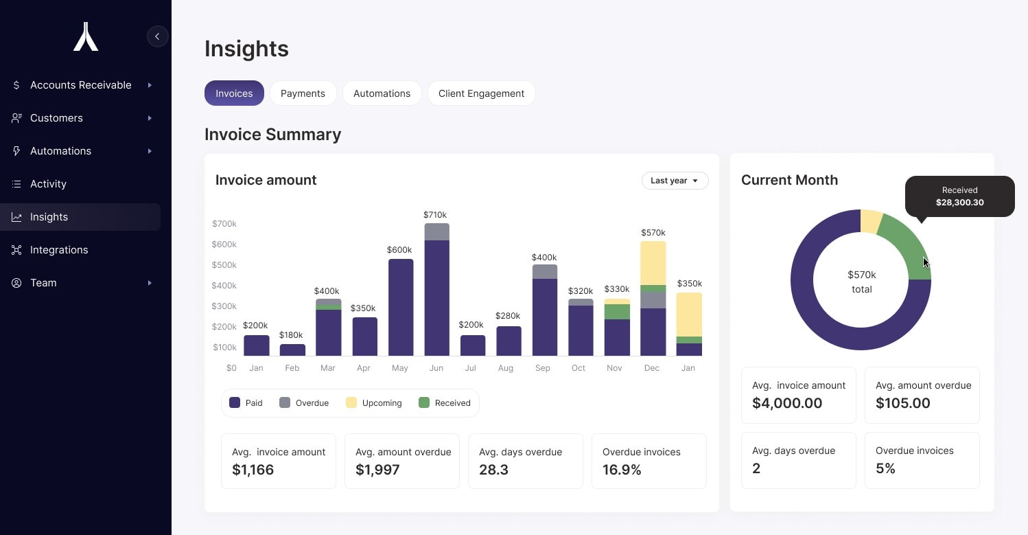This screenshot has width=1028, height=535.
Task: Click the green Received legend swatch
Action: tap(424, 403)
